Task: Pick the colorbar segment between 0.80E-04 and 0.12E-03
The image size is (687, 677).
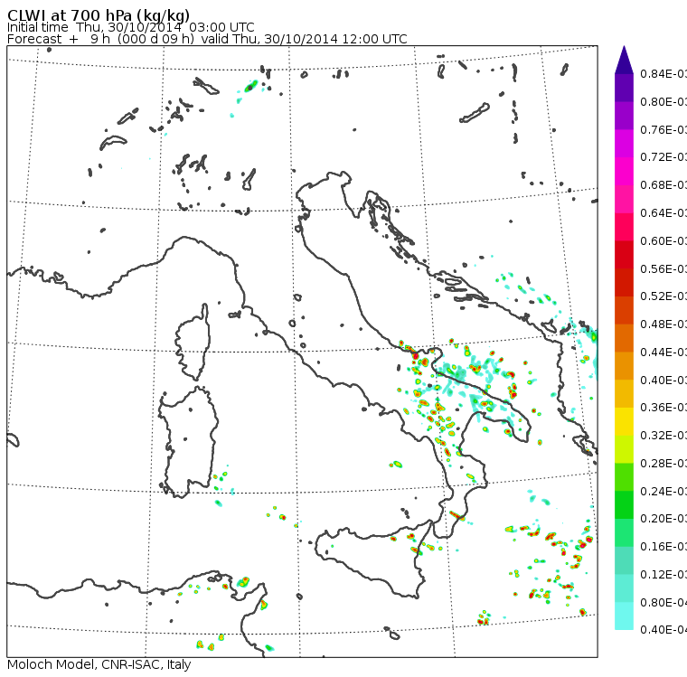Action: (624, 588)
